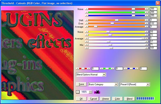Click left arrow of small red offset slider
This screenshot has width=161, height=104.
tap(78, 69)
